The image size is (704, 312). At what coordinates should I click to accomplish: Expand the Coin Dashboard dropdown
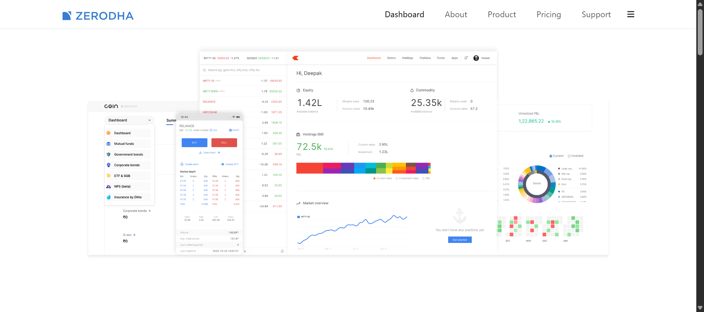pyautogui.click(x=129, y=120)
